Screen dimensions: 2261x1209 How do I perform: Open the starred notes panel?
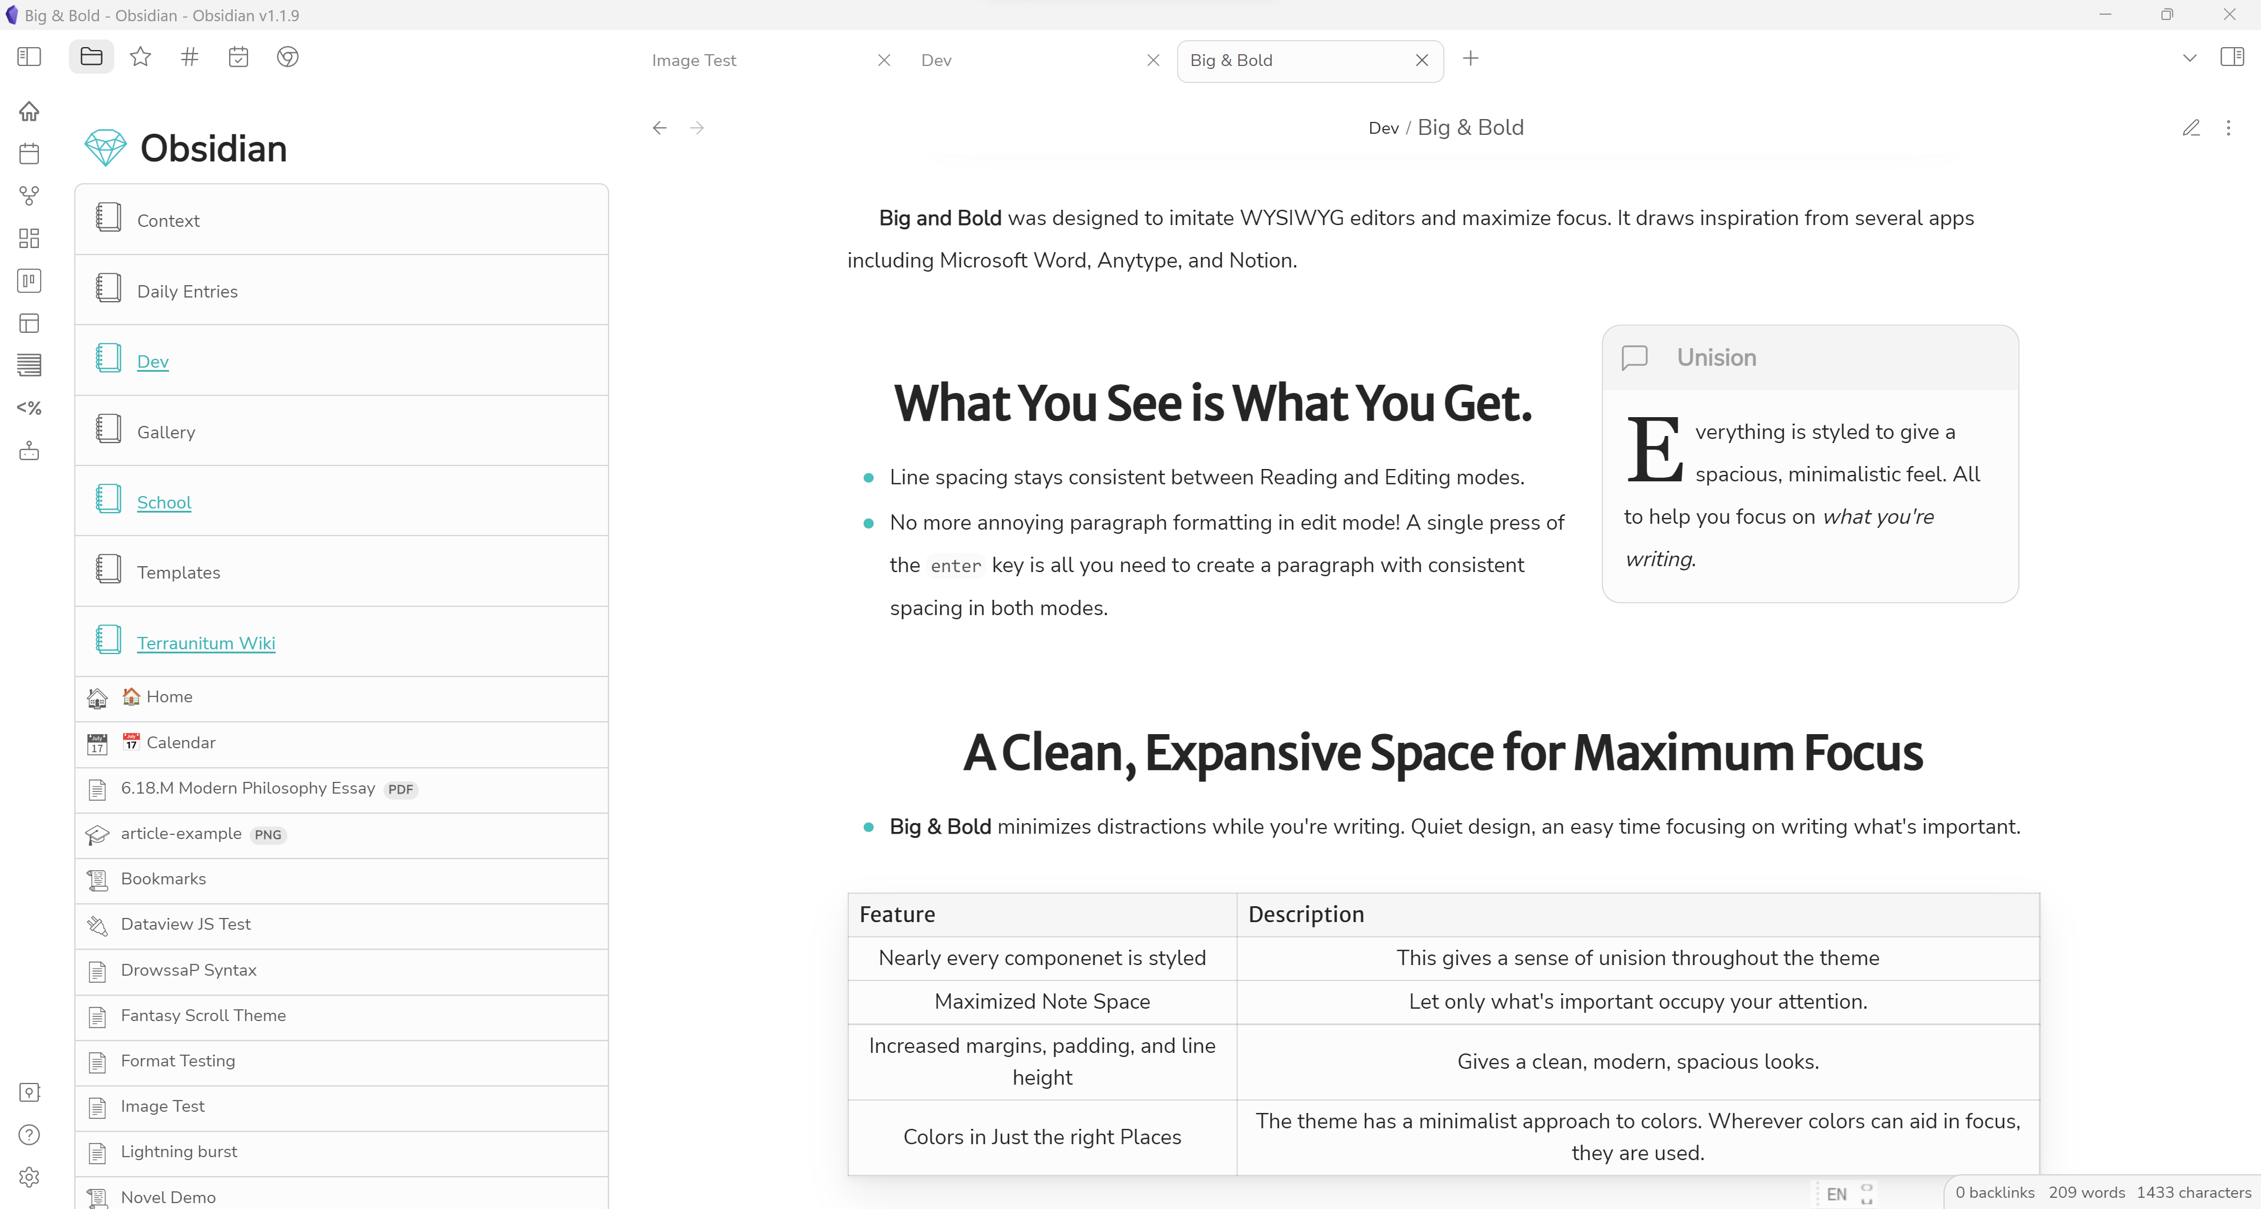pos(140,58)
